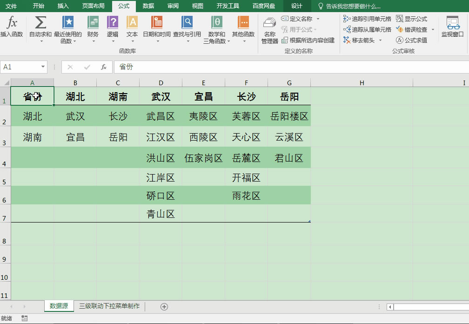Image resolution: width=469 pixels, height=324 pixels.
Task: Open More Functions menu
Action: click(243, 29)
